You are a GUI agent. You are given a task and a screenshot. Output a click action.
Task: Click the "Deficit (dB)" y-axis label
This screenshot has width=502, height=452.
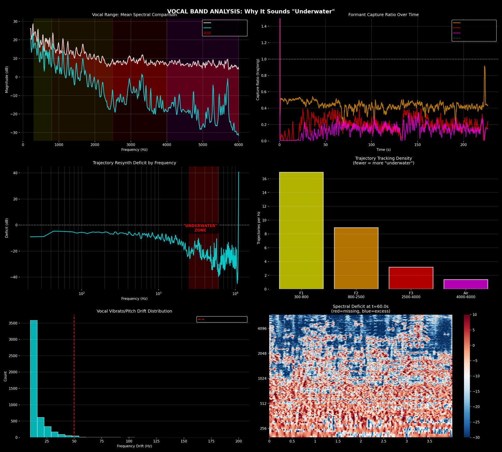coord(7,228)
